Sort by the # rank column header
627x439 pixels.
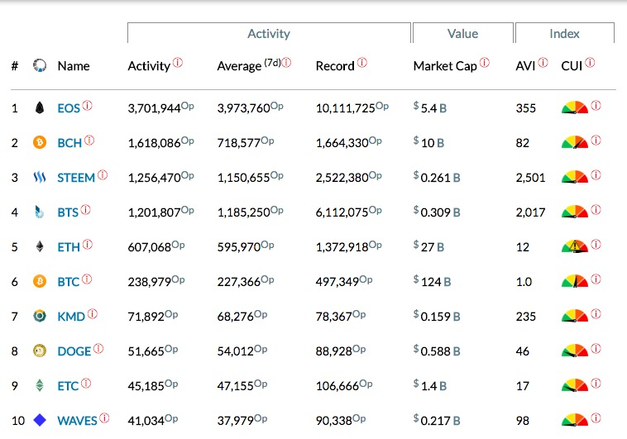tap(15, 65)
